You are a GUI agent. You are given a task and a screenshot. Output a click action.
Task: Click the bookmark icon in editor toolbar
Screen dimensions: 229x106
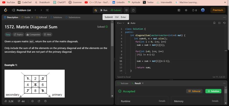point(214,23)
